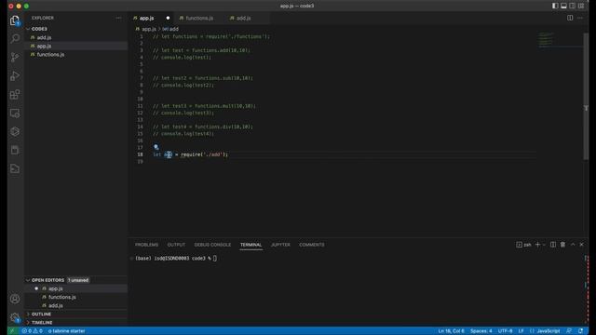The image size is (596, 335).
Task: Open add.js in the CODE3 tree
Action: click(x=76, y=37)
